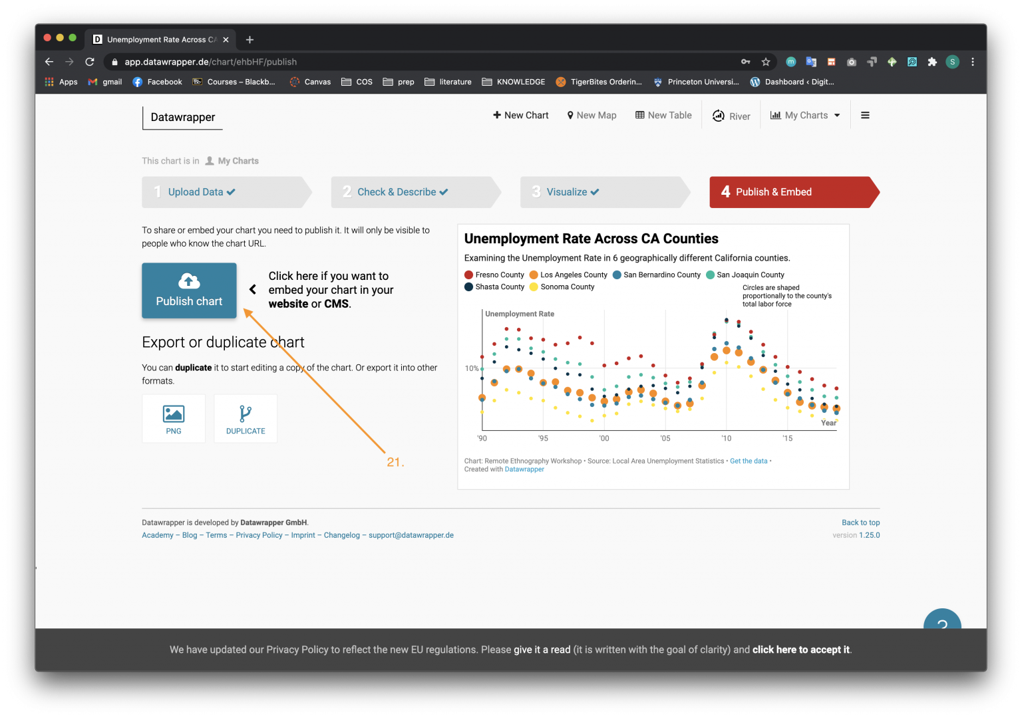Start a New Chart using the plus icon
This screenshot has height=718, width=1022.
[498, 115]
